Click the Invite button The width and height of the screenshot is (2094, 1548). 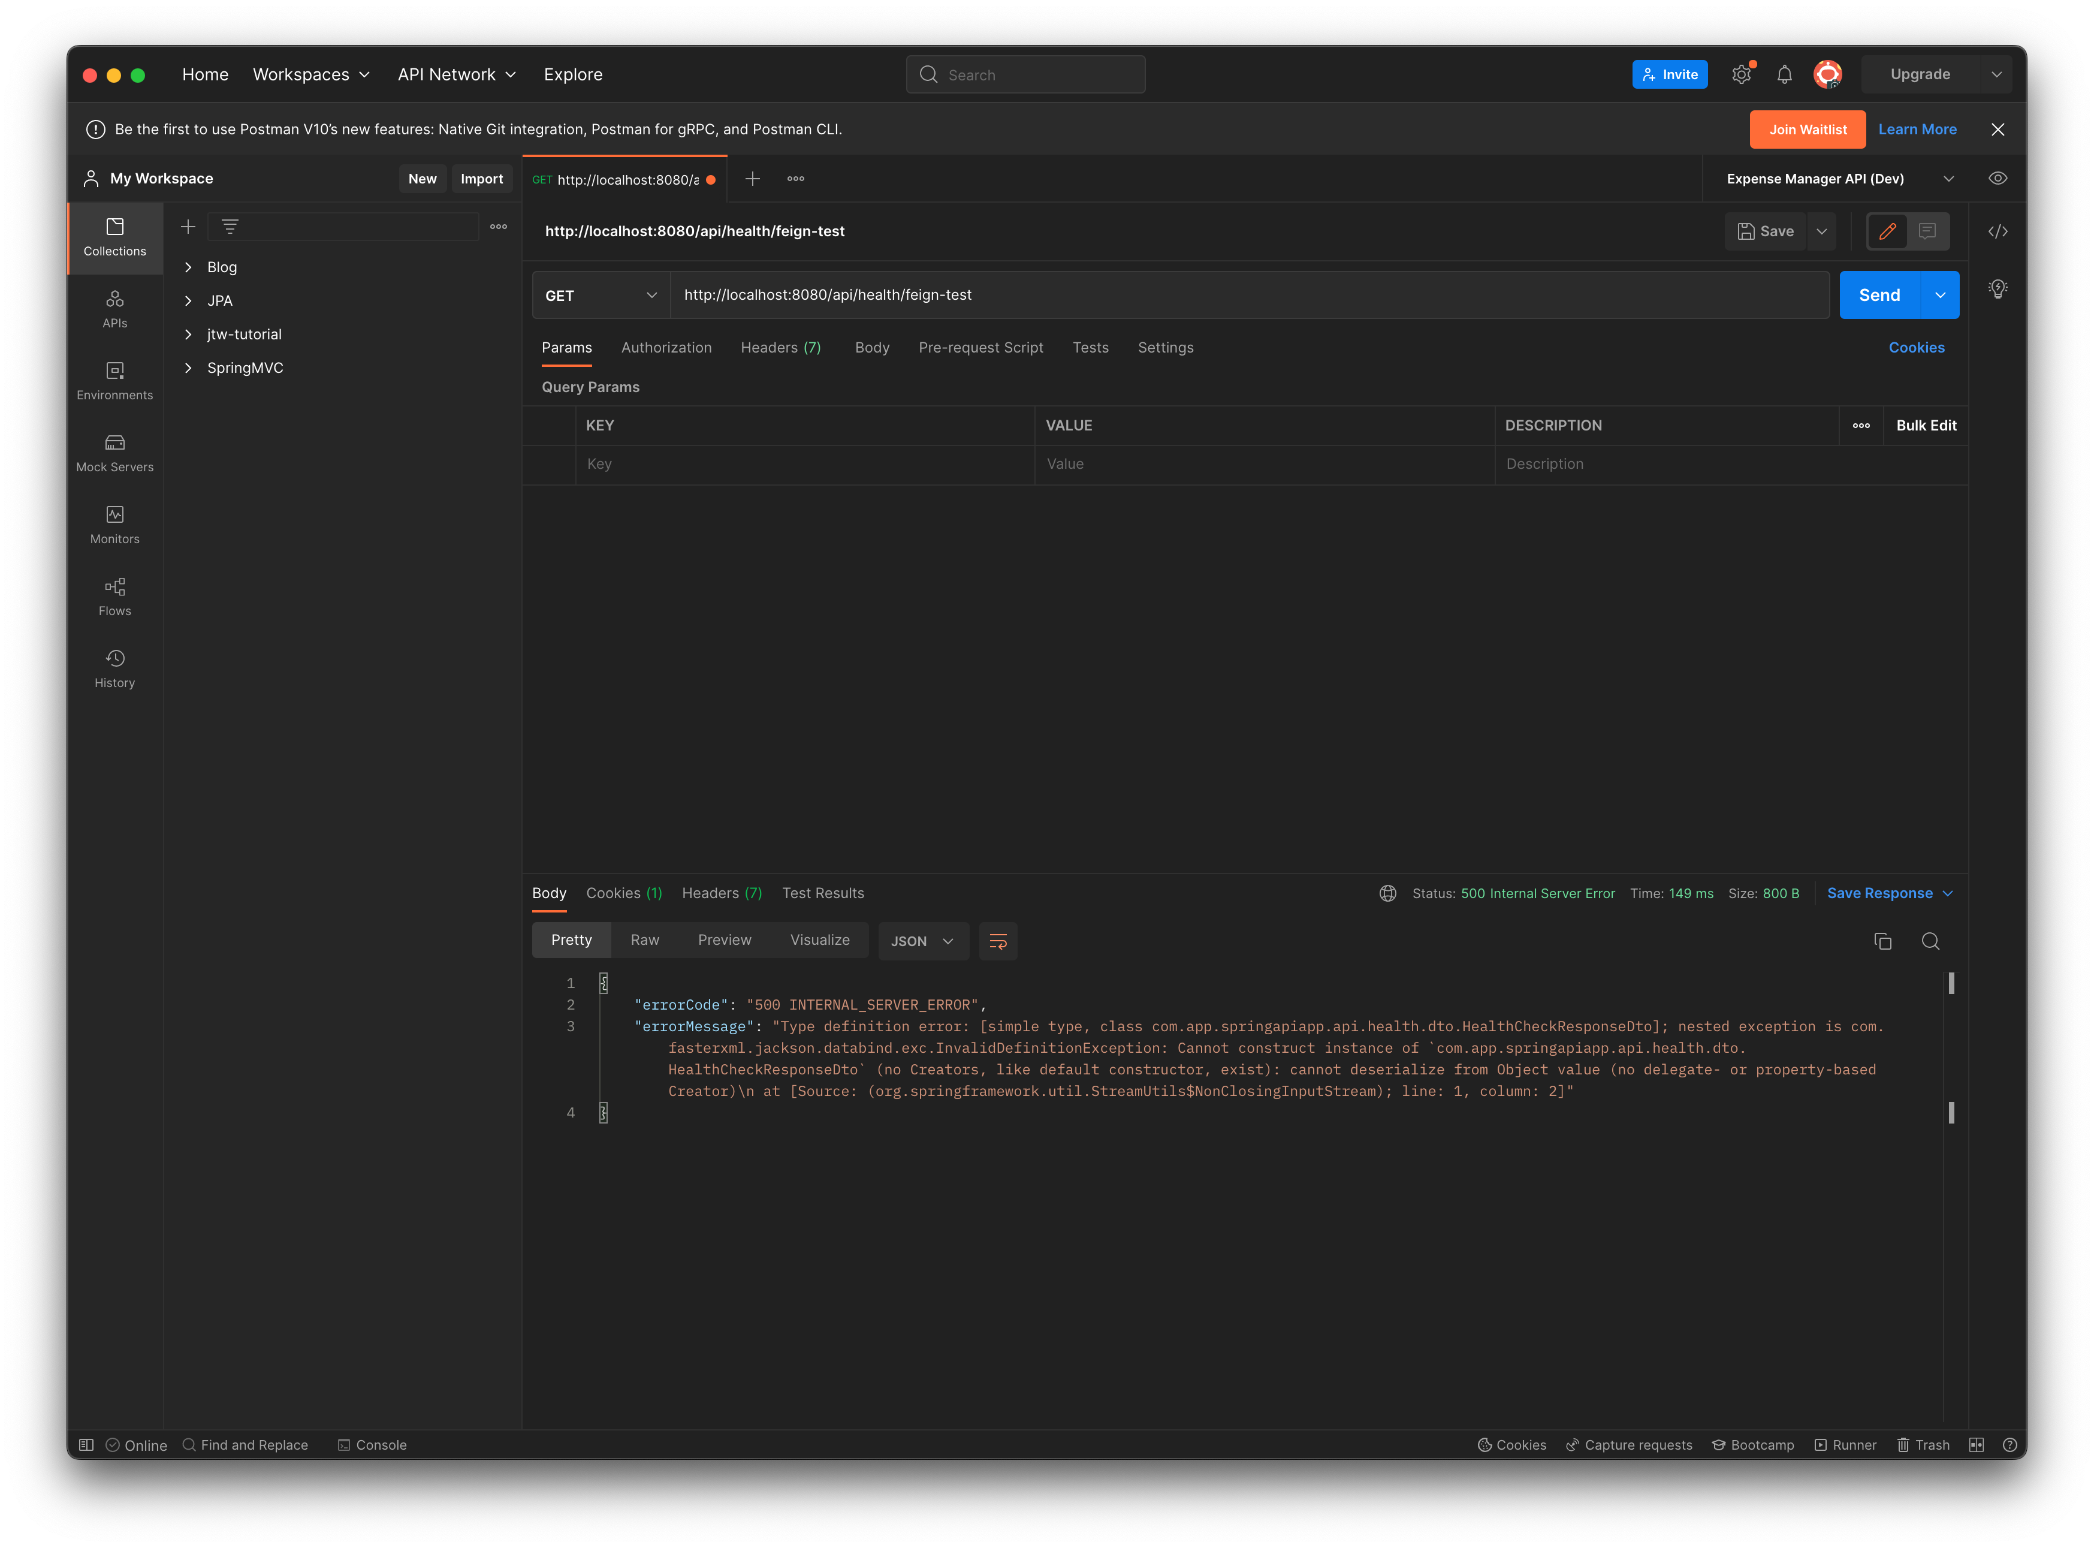point(1670,75)
